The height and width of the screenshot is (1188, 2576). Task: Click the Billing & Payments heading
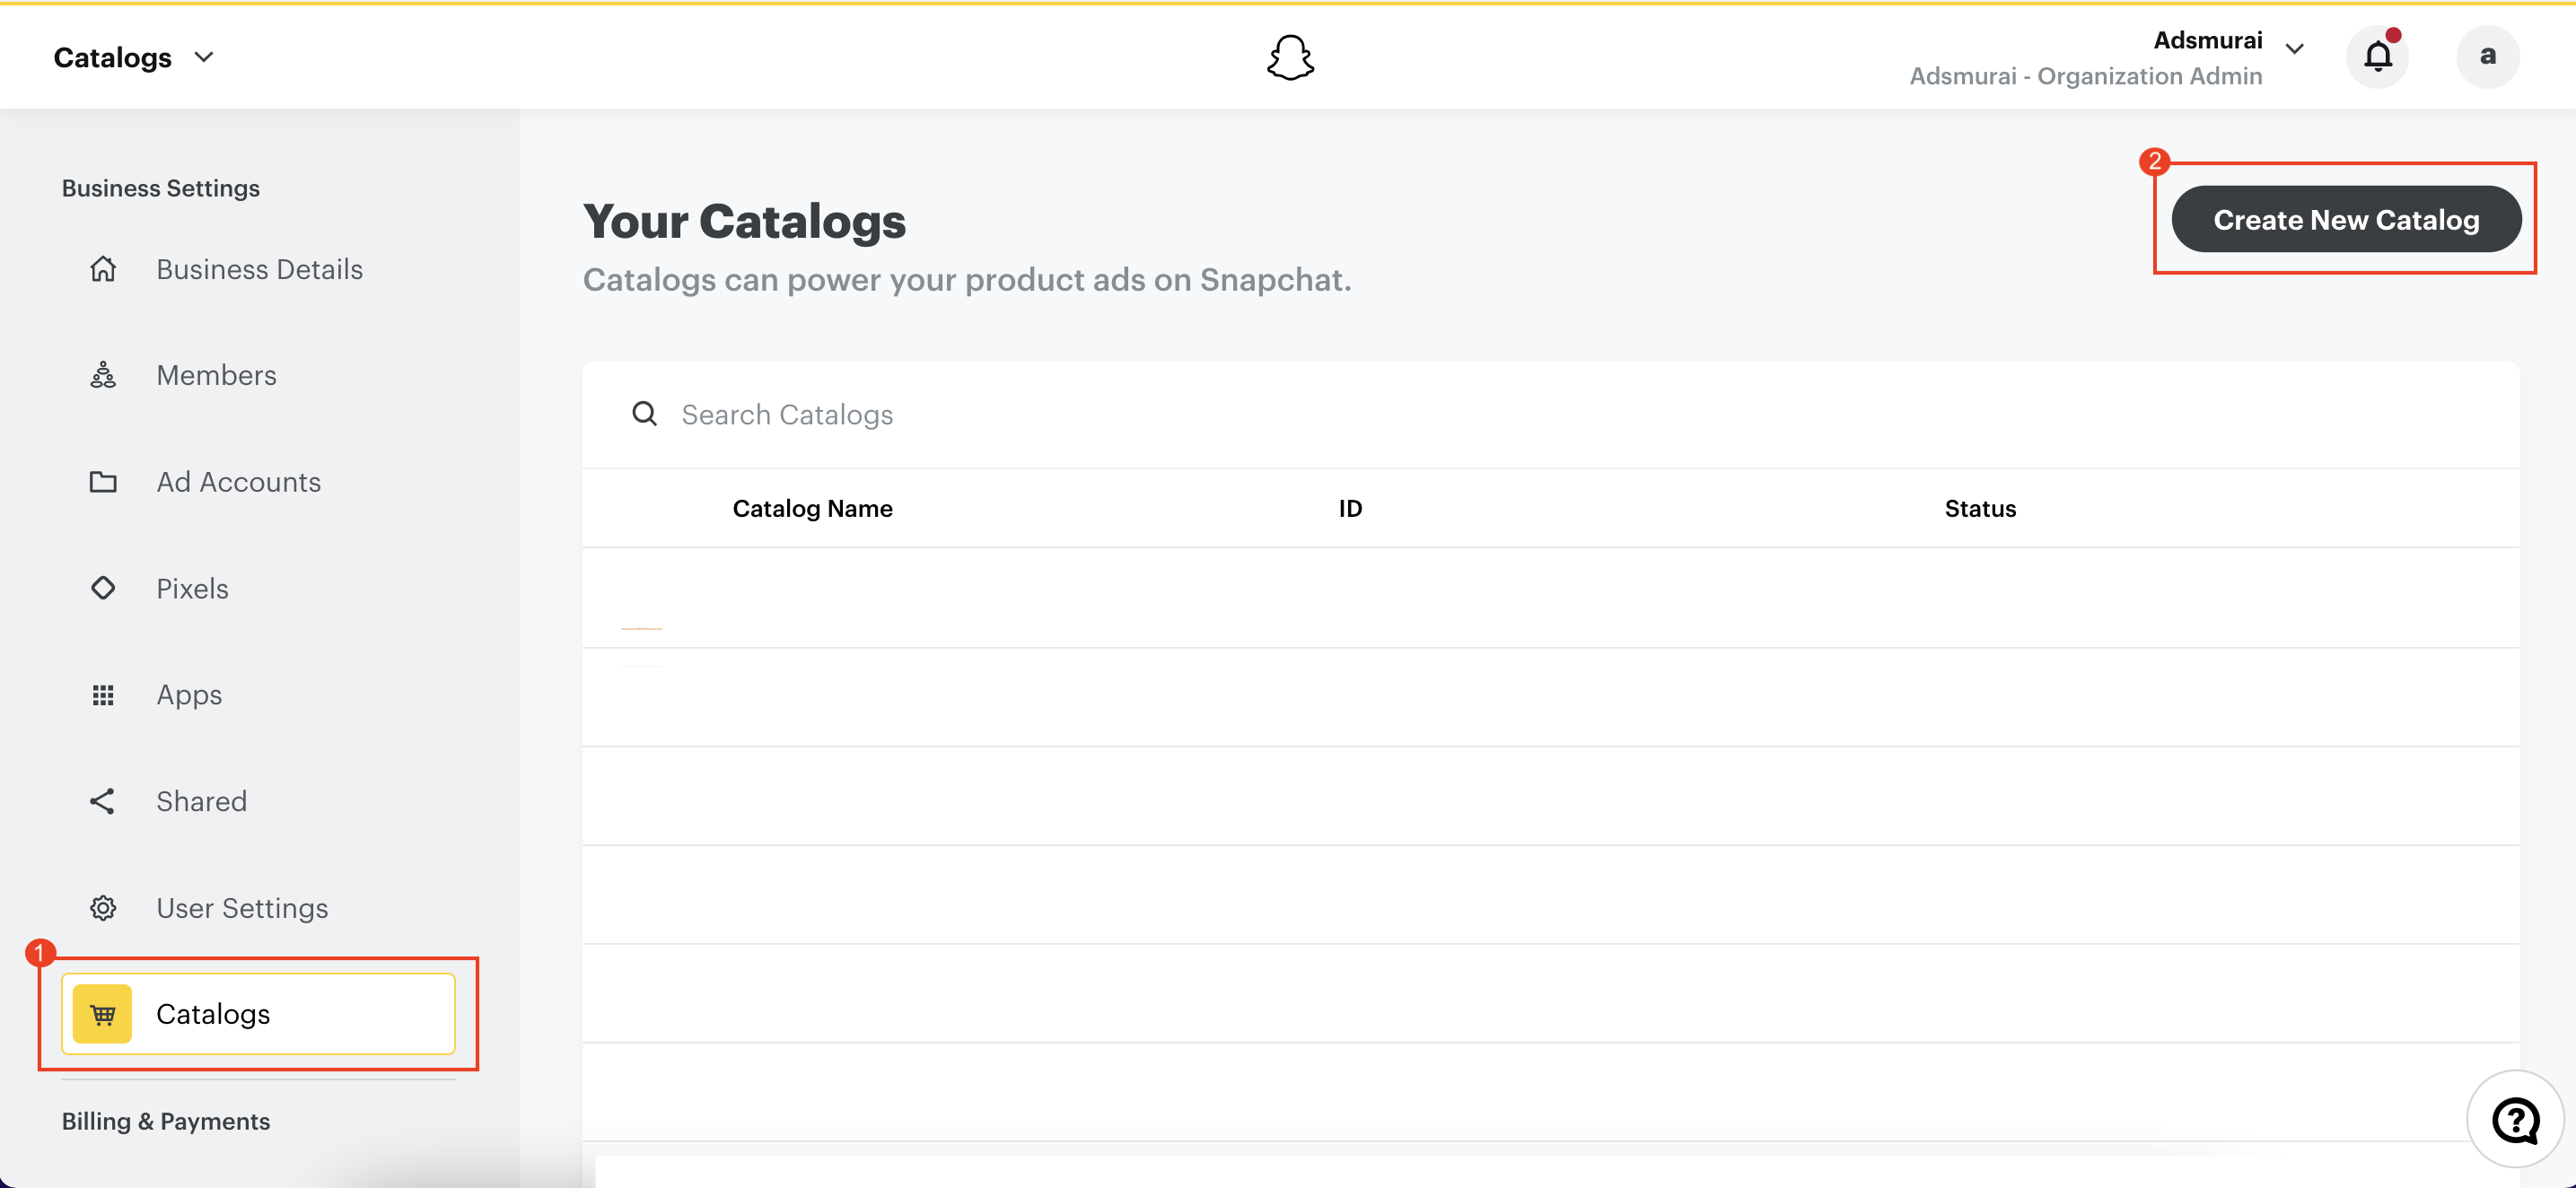[x=166, y=1121]
